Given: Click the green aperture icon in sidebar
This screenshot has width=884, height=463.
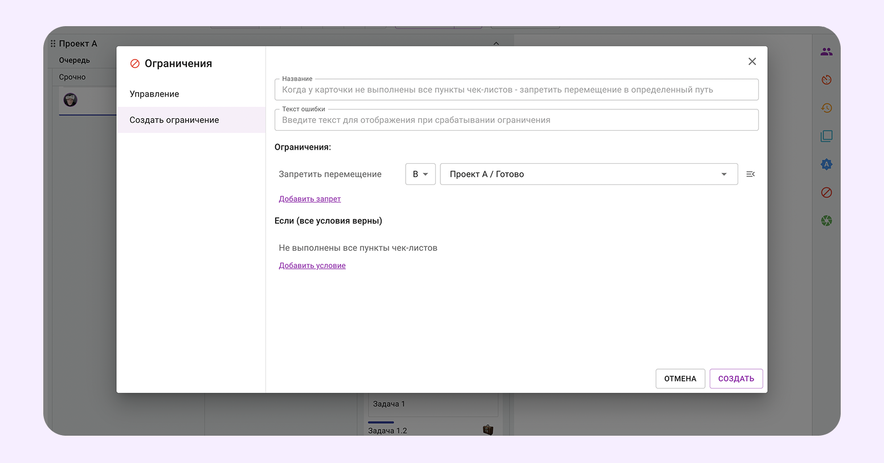Looking at the screenshot, I should pyautogui.click(x=826, y=221).
